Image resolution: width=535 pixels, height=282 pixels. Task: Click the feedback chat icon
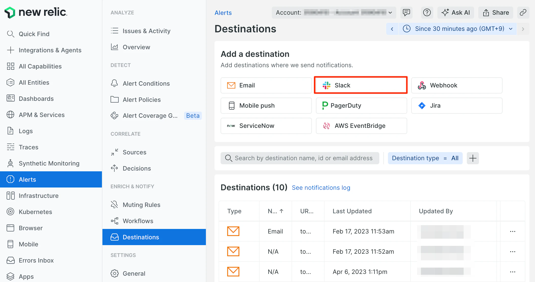(406, 13)
